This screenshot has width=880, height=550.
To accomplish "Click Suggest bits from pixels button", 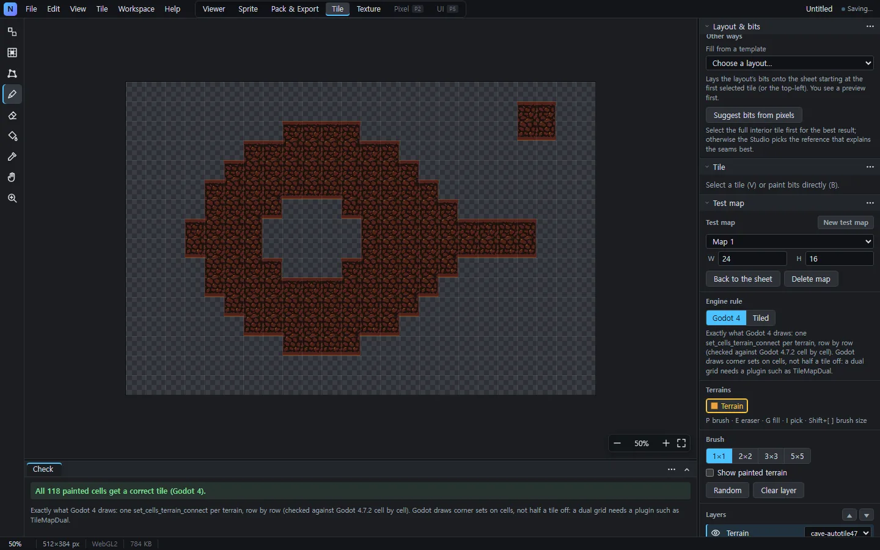I will 754,115.
